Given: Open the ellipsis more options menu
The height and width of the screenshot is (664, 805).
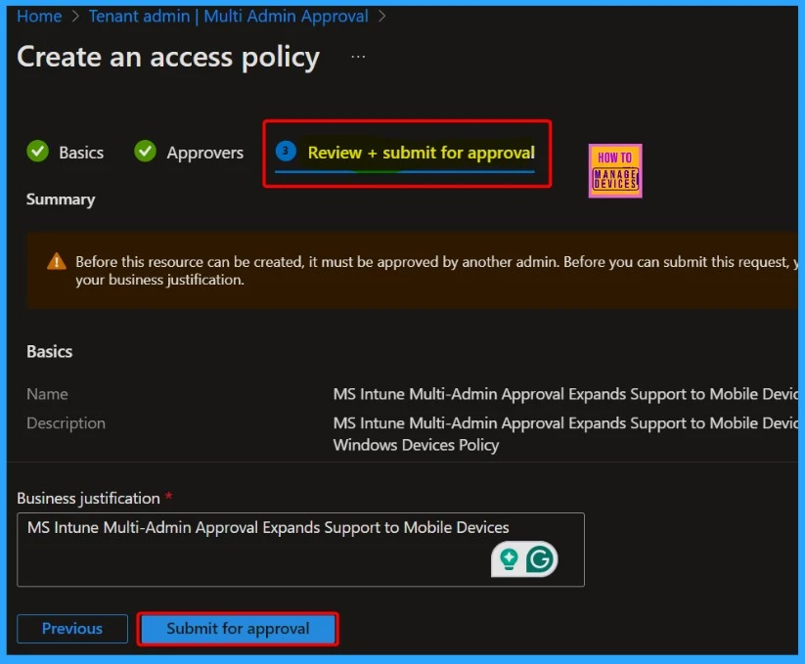Looking at the screenshot, I should tap(358, 57).
